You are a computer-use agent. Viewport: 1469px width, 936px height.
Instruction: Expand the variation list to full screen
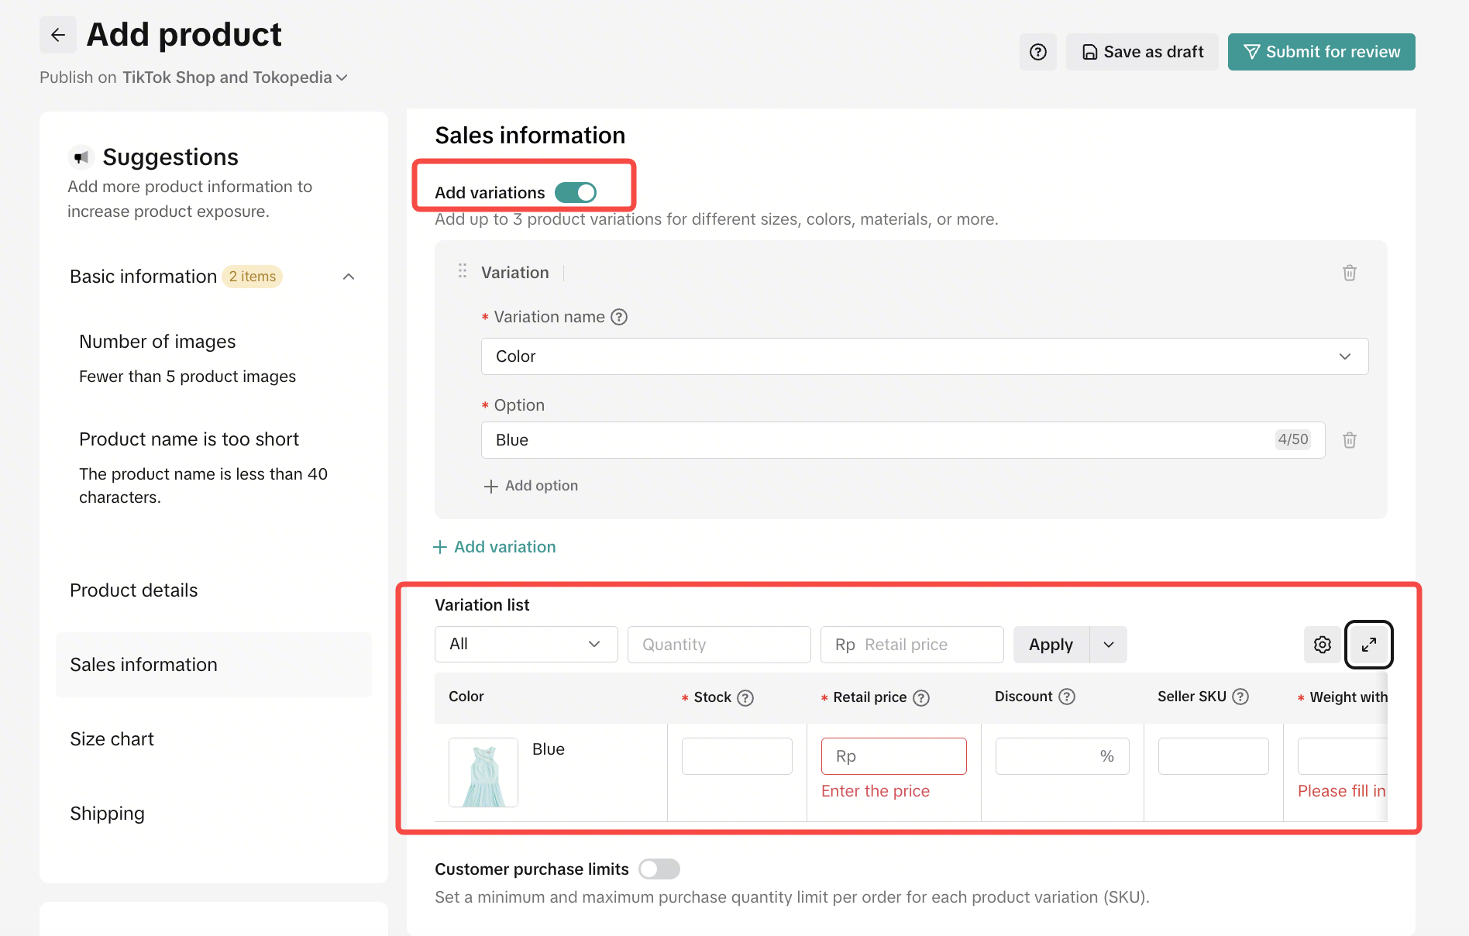(x=1368, y=645)
